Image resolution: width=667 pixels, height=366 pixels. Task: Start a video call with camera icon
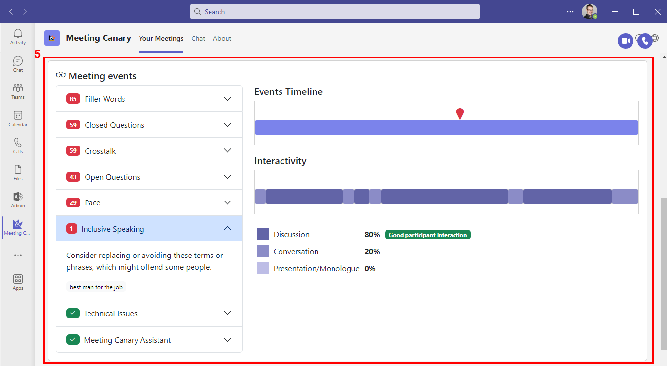pos(626,41)
